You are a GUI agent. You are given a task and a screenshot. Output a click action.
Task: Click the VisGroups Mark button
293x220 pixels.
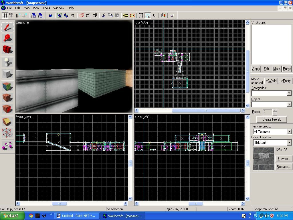(277, 69)
